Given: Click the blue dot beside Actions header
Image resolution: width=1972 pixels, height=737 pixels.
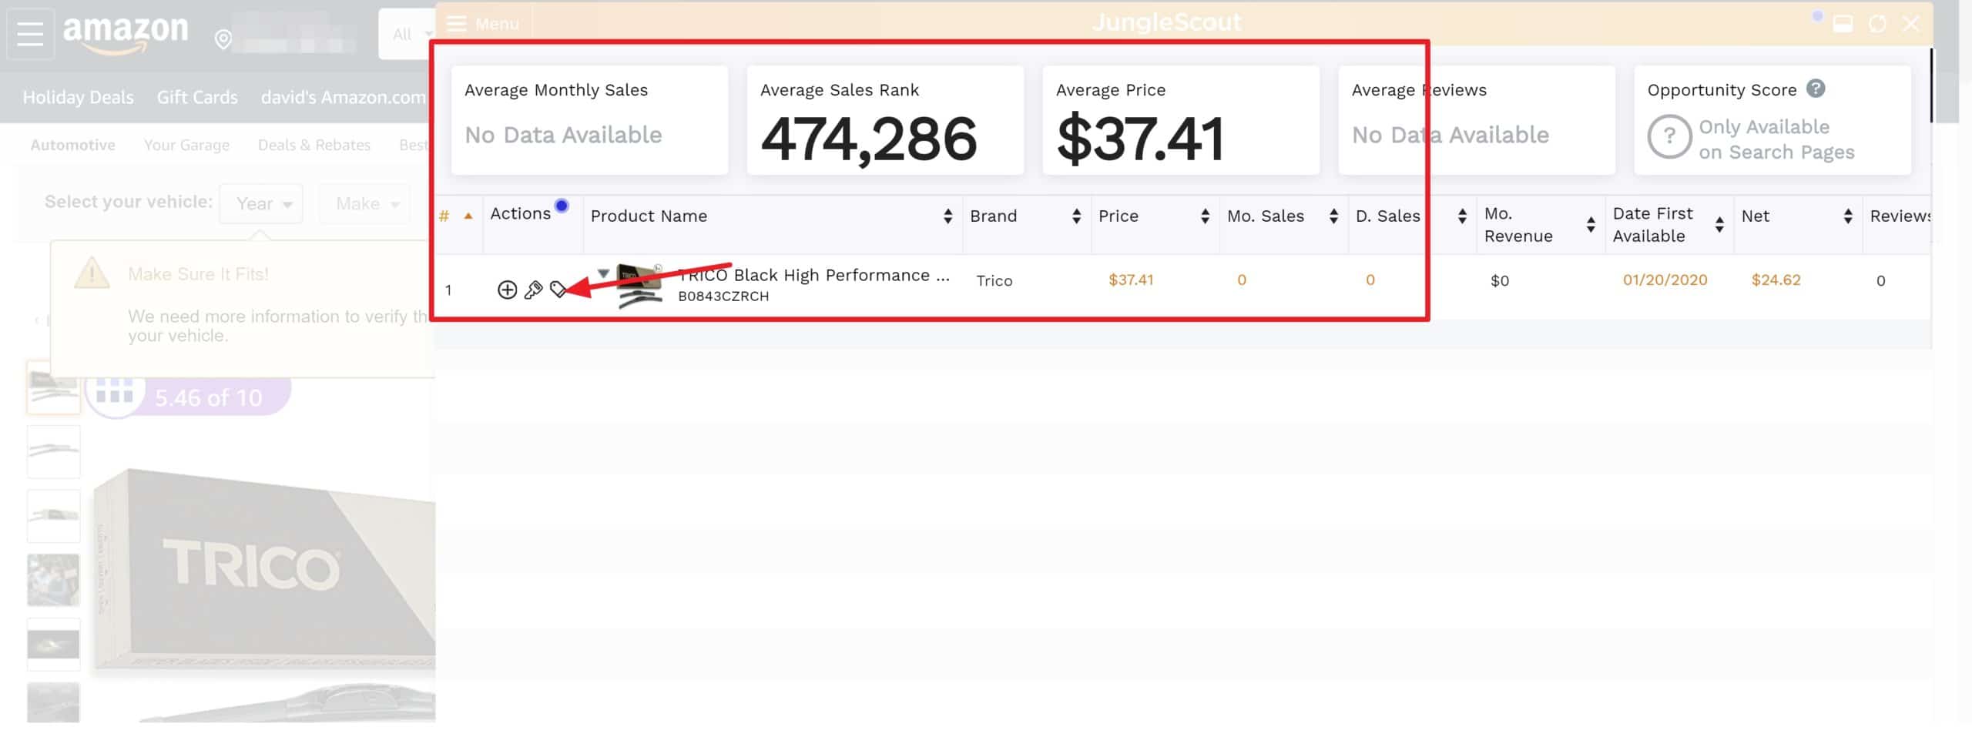Looking at the screenshot, I should coord(562,205).
